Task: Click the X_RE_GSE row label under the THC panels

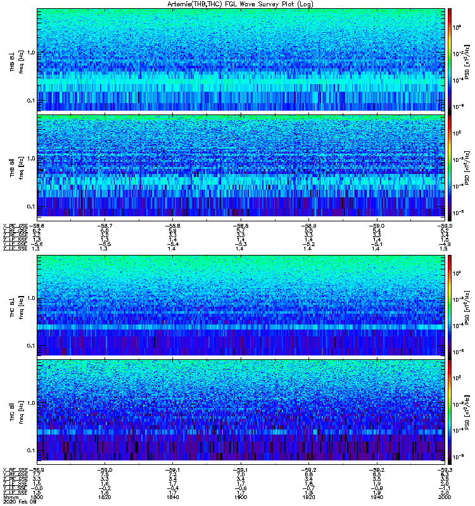Action: pyautogui.click(x=15, y=470)
